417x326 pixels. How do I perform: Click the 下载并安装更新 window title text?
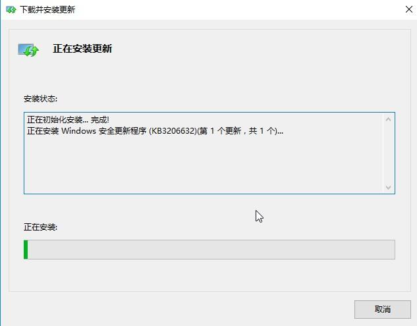coord(47,10)
